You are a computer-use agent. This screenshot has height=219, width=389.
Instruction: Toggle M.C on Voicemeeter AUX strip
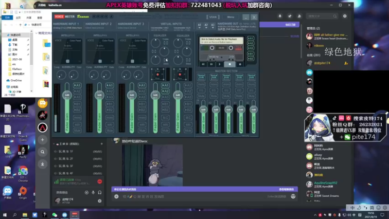coord(188,117)
